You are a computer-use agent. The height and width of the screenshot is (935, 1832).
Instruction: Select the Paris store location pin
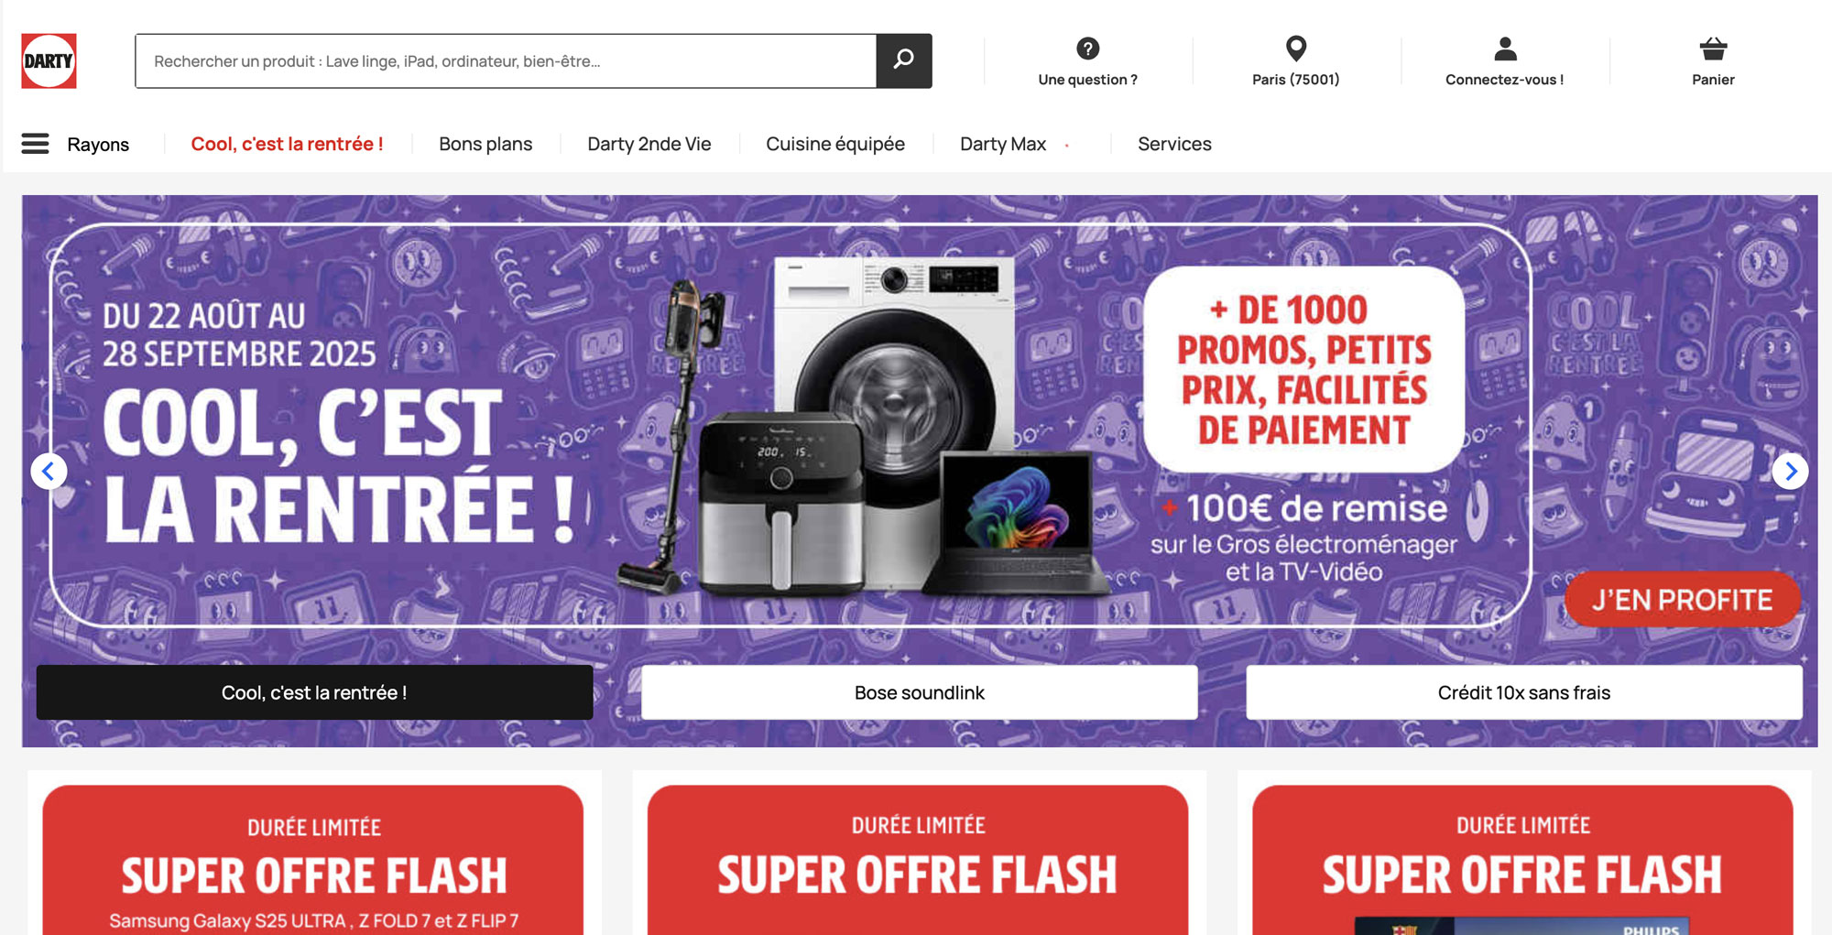pyautogui.click(x=1295, y=49)
